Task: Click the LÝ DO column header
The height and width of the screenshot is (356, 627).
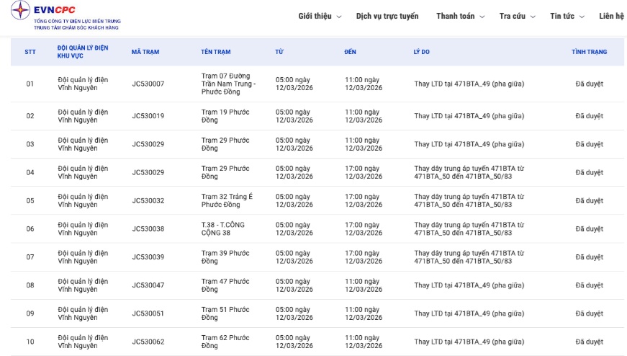Action: pos(422,52)
